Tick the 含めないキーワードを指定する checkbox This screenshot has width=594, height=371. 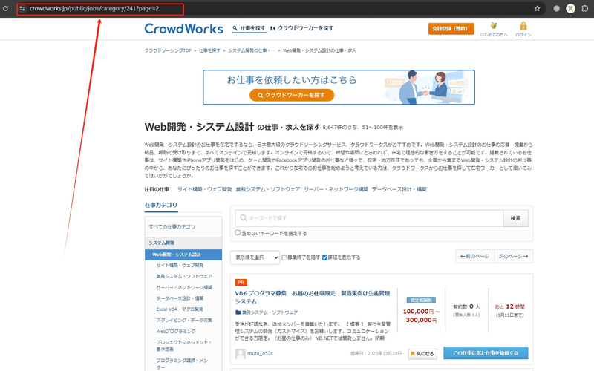238,233
